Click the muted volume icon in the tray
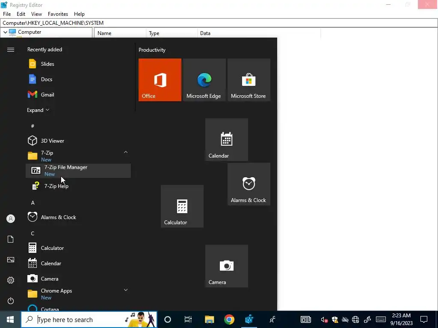Viewport: 438px width, 328px height. click(x=324, y=319)
